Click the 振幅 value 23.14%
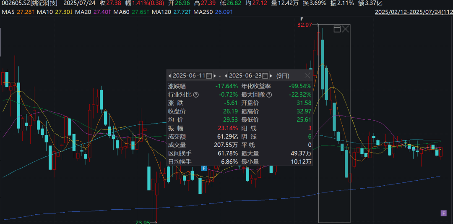 coord(228,128)
